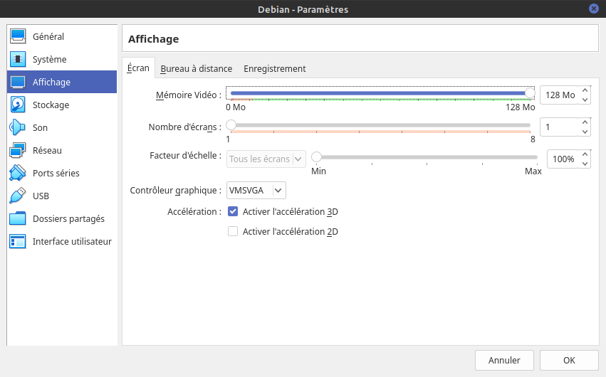Viewport: 606px width, 377px height.
Task: Increase scale factor up arrow
Action: coord(585,155)
